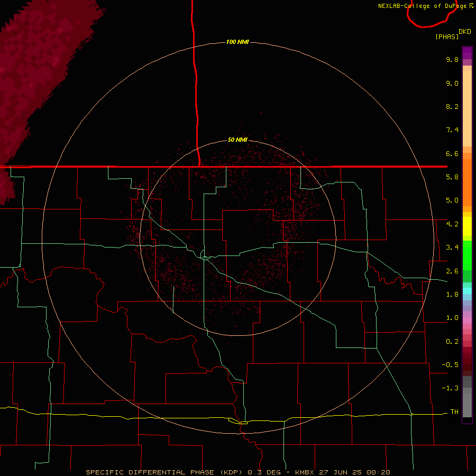Click the 6.6 value on the color scale
This screenshot has height=476, width=476.
click(x=452, y=153)
